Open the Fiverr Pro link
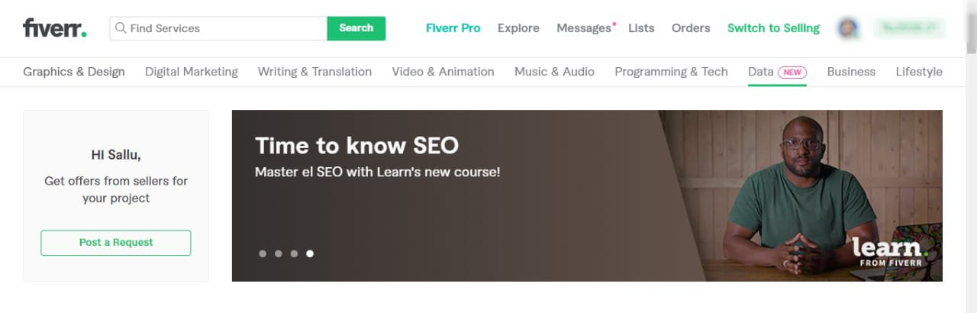 click(453, 28)
